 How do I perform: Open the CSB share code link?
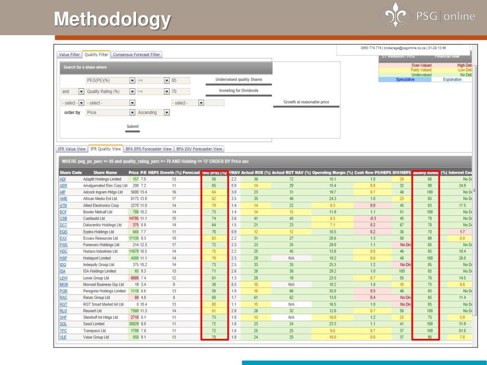[x=63, y=219]
